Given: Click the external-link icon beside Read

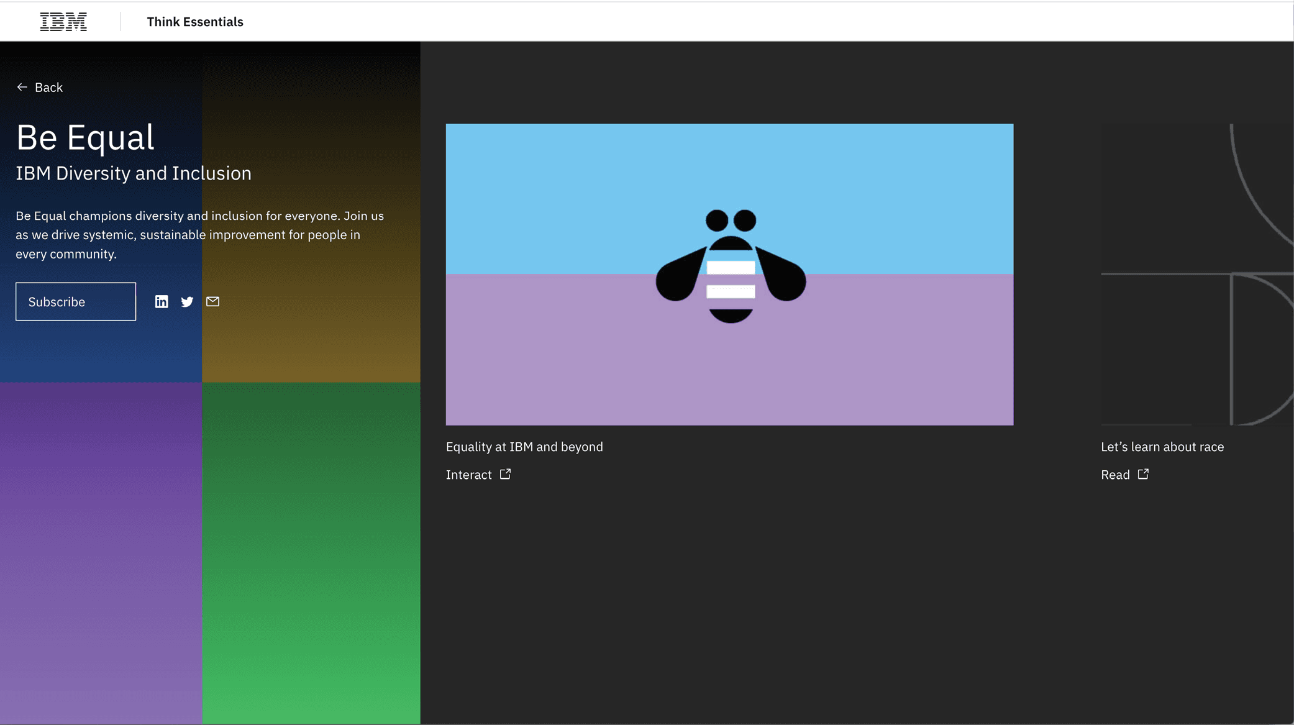Looking at the screenshot, I should (1143, 474).
